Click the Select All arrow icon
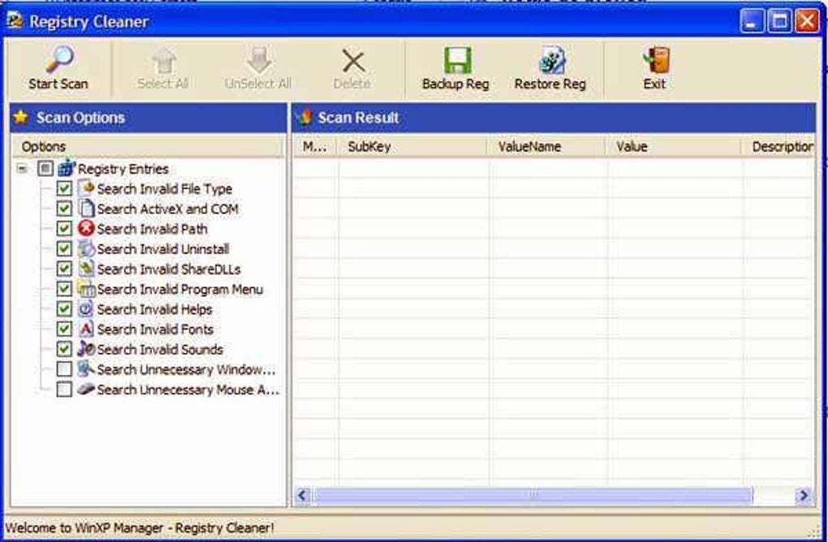 (164, 61)
